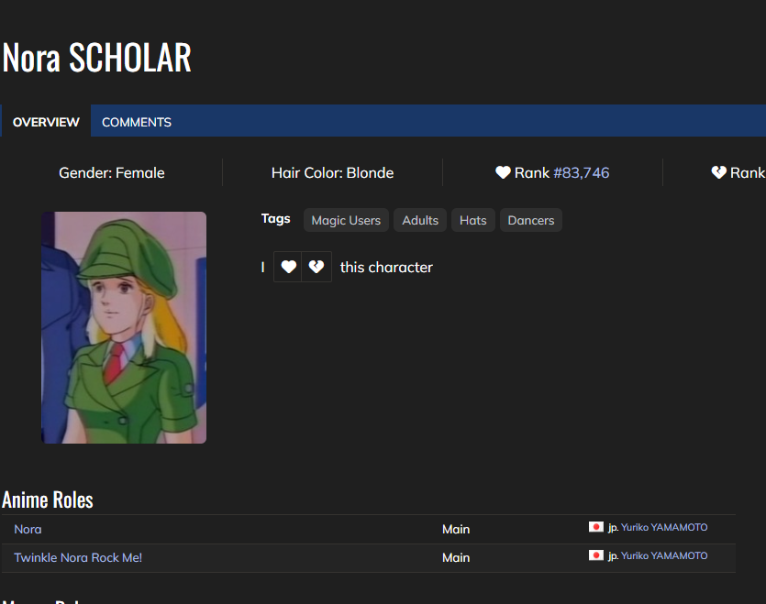The width and height of the screenshot is (766, 604).
Task: Open the Twinkle Nora Rock Me! link
Action: click(x=78, y=557)
